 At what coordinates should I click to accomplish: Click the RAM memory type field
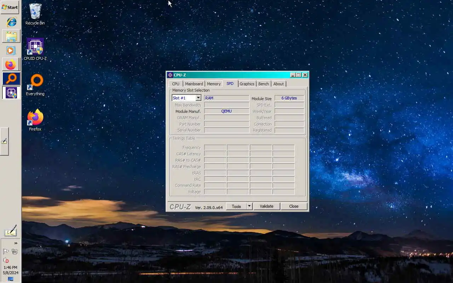(x=226, y=98)
